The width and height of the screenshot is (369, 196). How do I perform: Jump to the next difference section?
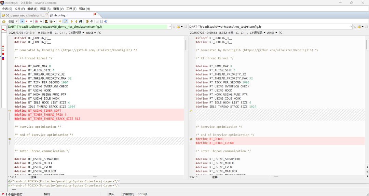click(72, 21)
